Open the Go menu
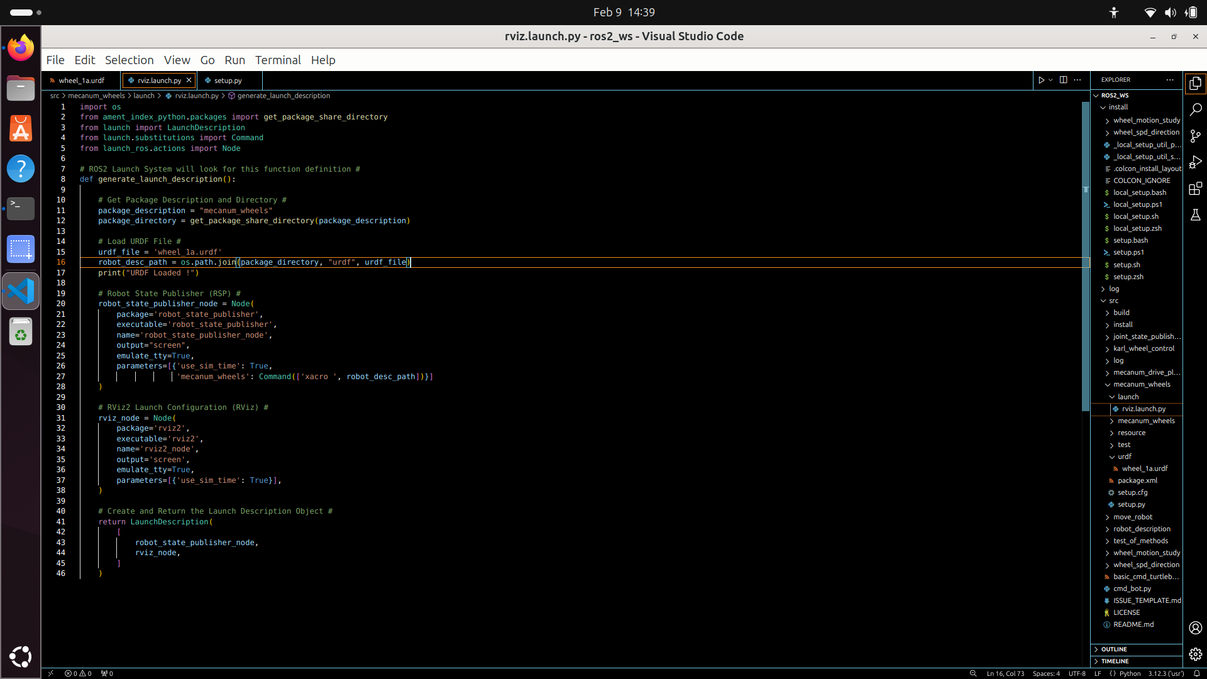This screenshot has height=679, width=1207. 207,60
